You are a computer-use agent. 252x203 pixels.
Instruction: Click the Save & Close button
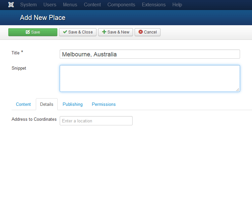(x=78, y=32)
